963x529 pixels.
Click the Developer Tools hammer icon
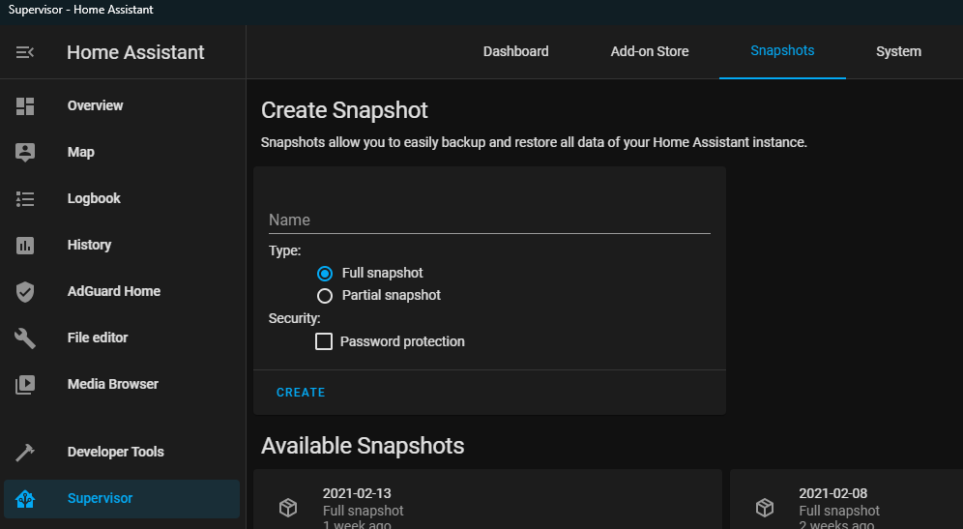25,453
